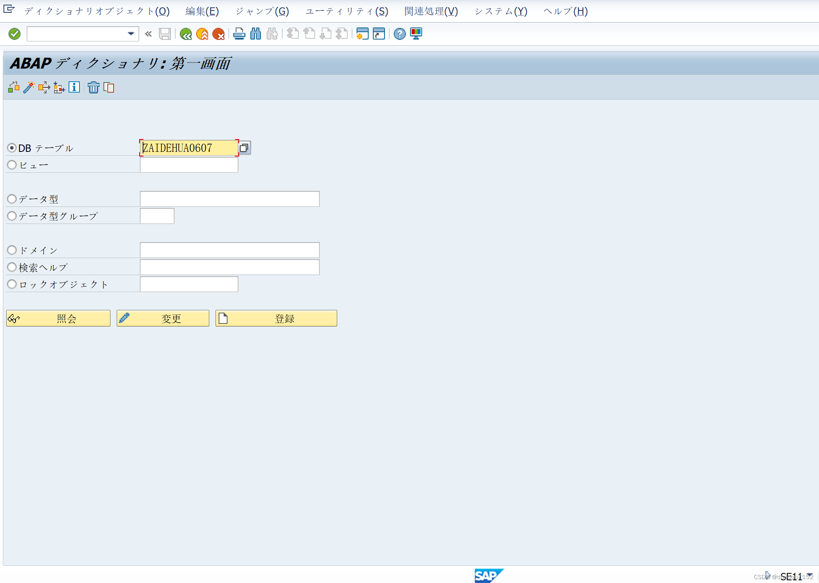Open multiple selection next to DB table field
Viewport: 819px width, 583px height.
coord(245,148)
